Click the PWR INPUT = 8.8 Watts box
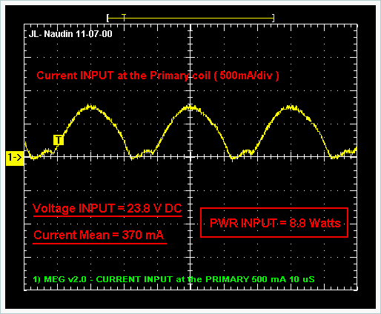 pyautogui.click(x=274, y=223)
